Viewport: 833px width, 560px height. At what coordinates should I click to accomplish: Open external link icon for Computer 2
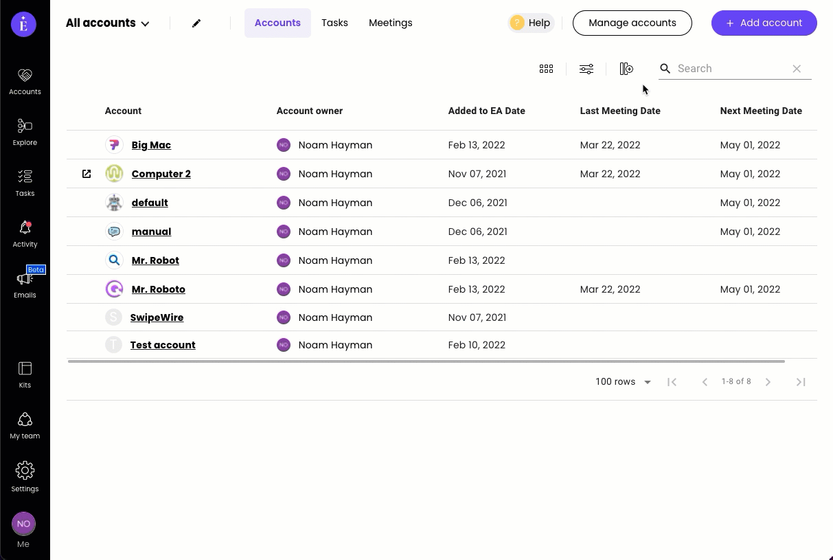(x=87, y=174)
